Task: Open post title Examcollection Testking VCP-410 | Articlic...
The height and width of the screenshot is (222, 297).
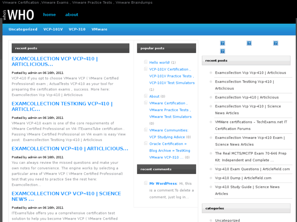Action: (62, 106)
